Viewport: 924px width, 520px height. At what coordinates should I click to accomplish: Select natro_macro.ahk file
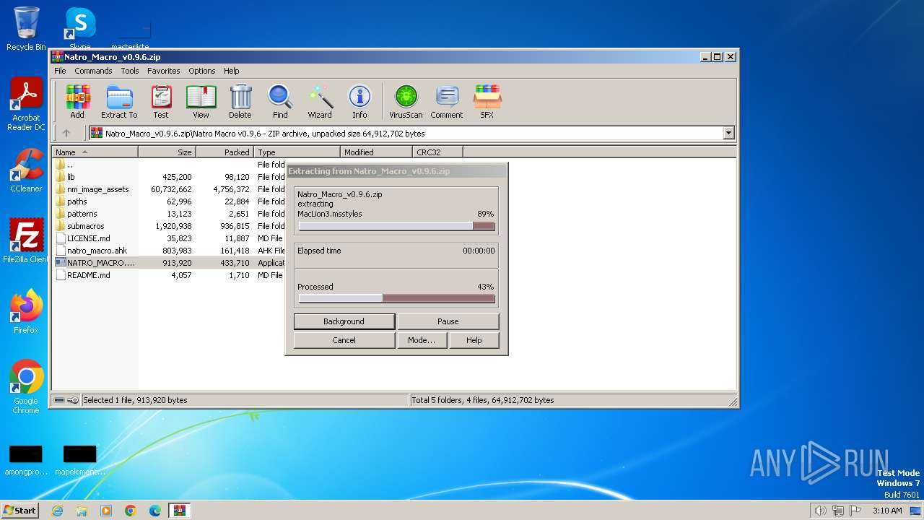[170, 251]
